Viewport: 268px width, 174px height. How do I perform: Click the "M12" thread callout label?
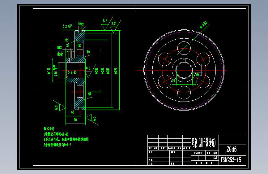59,47
